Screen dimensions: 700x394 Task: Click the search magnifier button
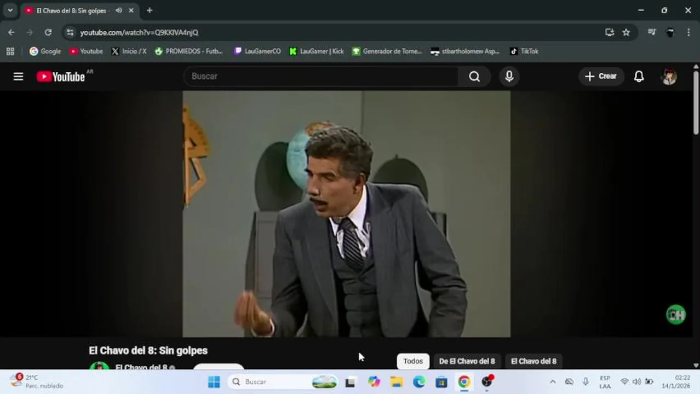[474, 77]
